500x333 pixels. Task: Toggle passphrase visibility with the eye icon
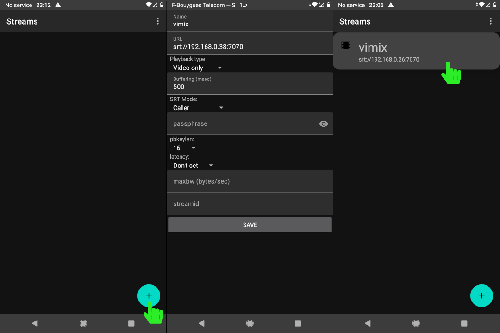point(323,123)
